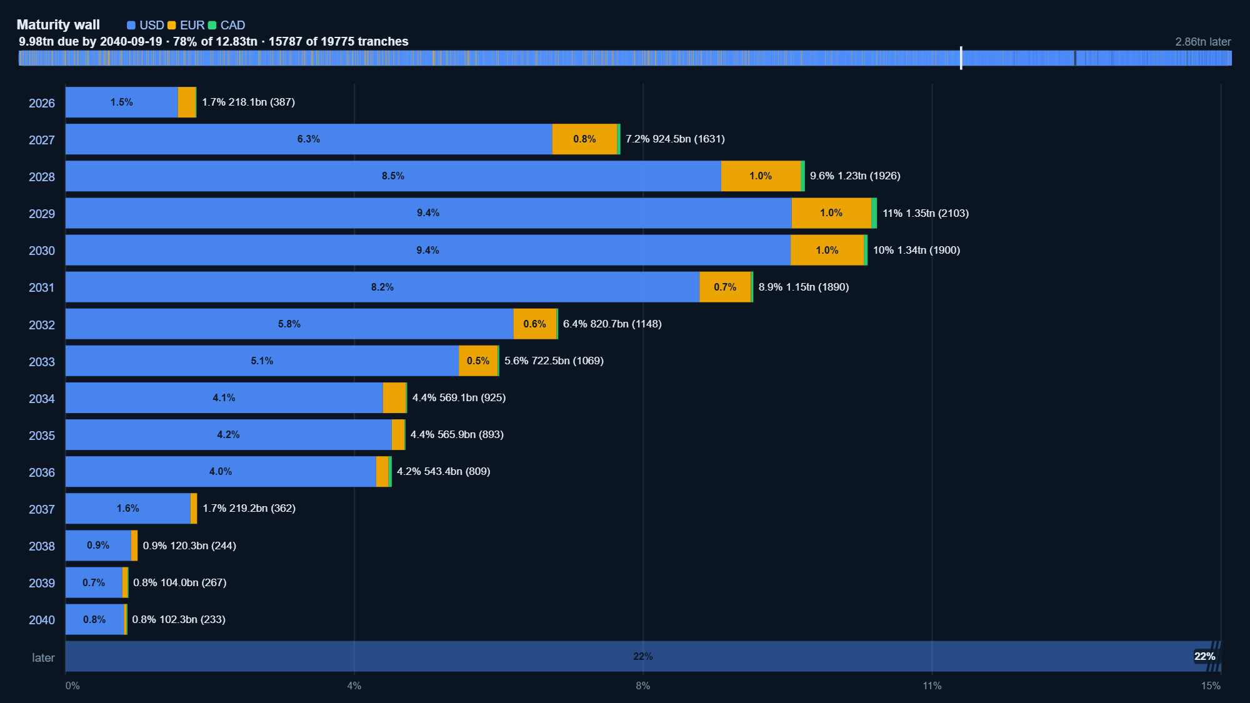Select the 2033 EUR segment 0.5%
The height and width of the screenshot is (703, 1250).
pyautogui.click(x=478, y=361)
